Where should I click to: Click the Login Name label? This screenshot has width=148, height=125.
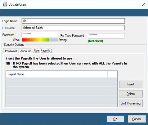pos(10,21)
